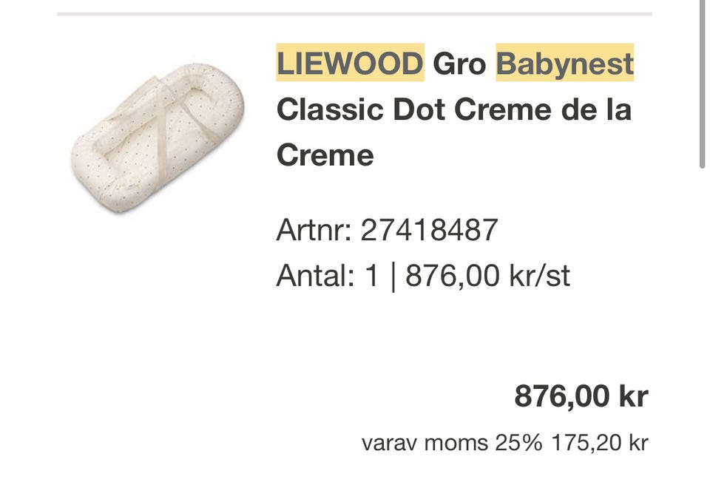Click the "varav moms" text

[x=425, y=443]
